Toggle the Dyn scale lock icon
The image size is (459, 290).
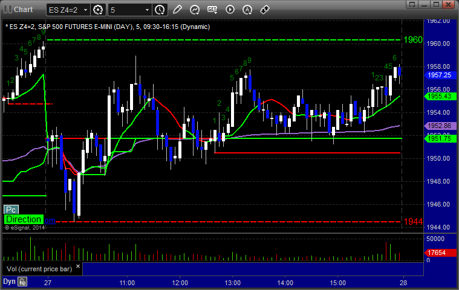(22, 282)
